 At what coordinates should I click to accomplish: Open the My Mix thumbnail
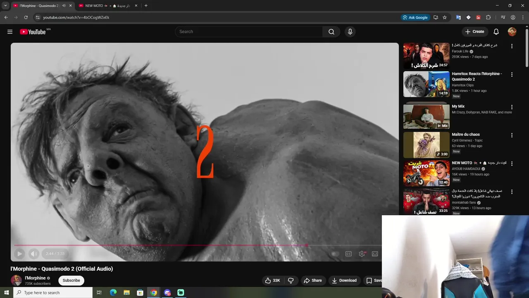(427, 116)
